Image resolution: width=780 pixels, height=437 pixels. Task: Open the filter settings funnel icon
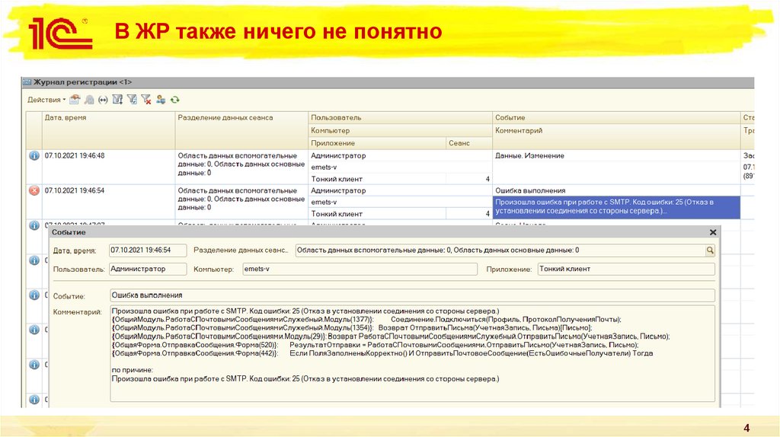pos(117,100)
